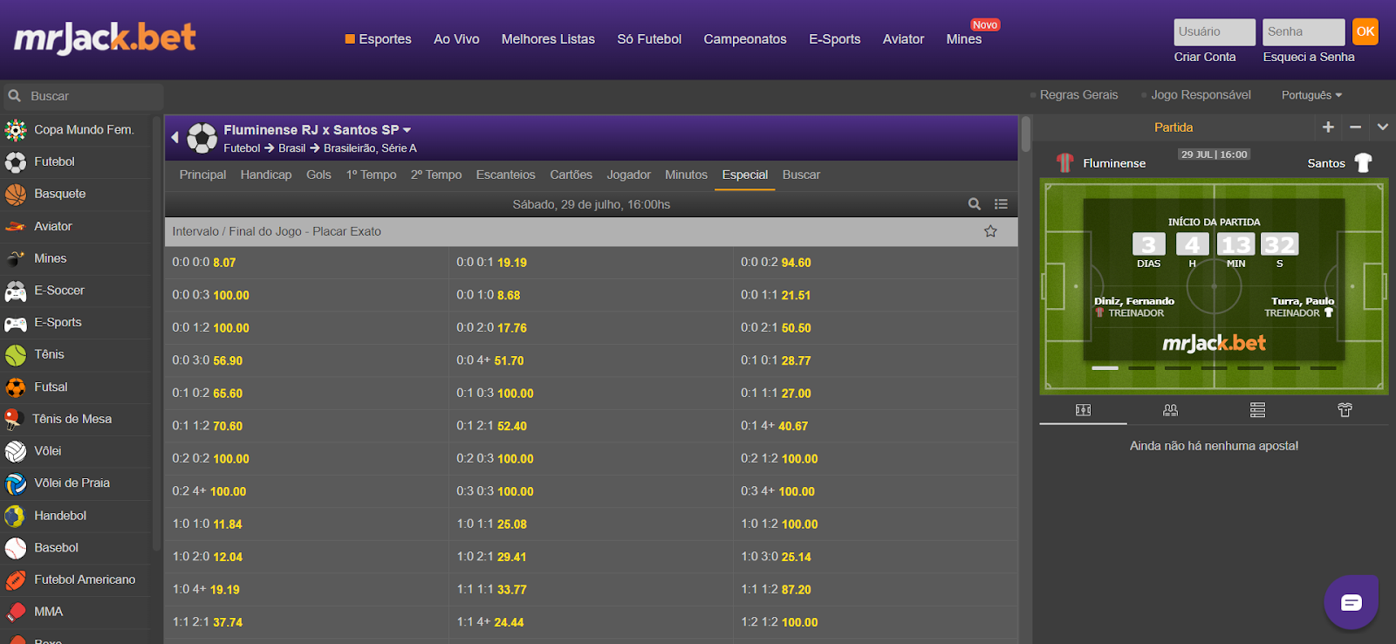Open Copa Mundo Fem. sport icon

16,130
